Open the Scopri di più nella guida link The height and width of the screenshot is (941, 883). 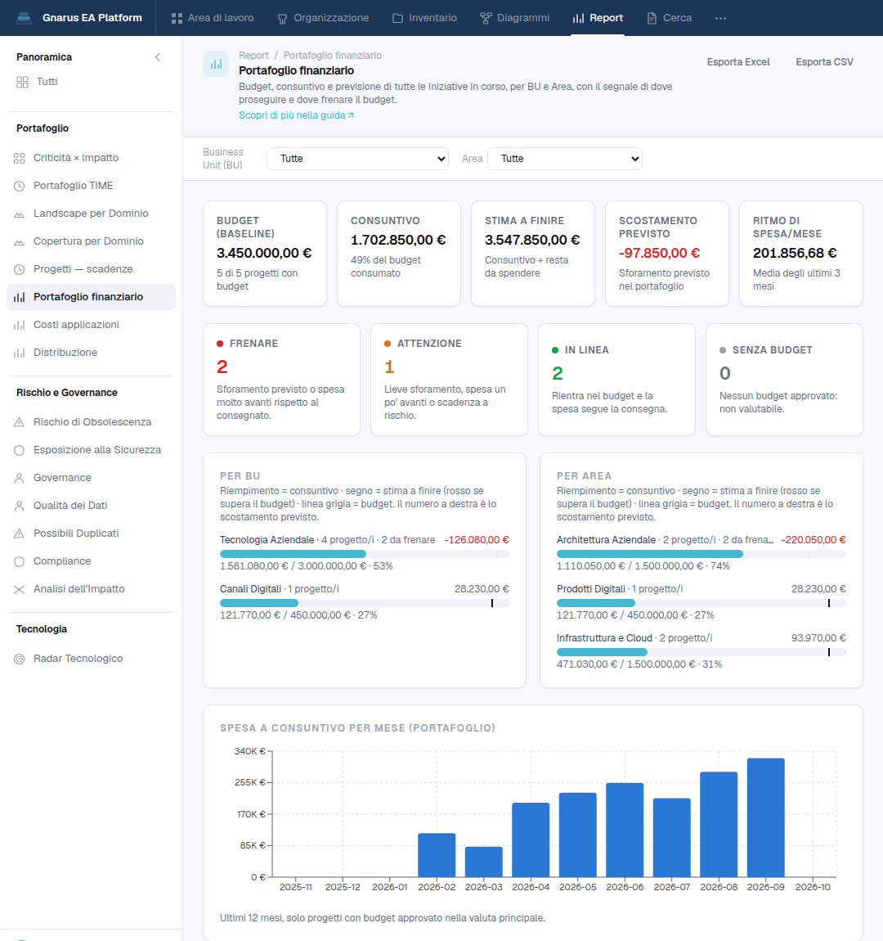tap(296, 115)
